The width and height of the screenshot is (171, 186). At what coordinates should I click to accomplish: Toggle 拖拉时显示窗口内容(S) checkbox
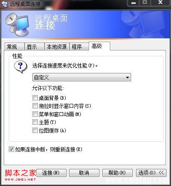click(35, 106)
